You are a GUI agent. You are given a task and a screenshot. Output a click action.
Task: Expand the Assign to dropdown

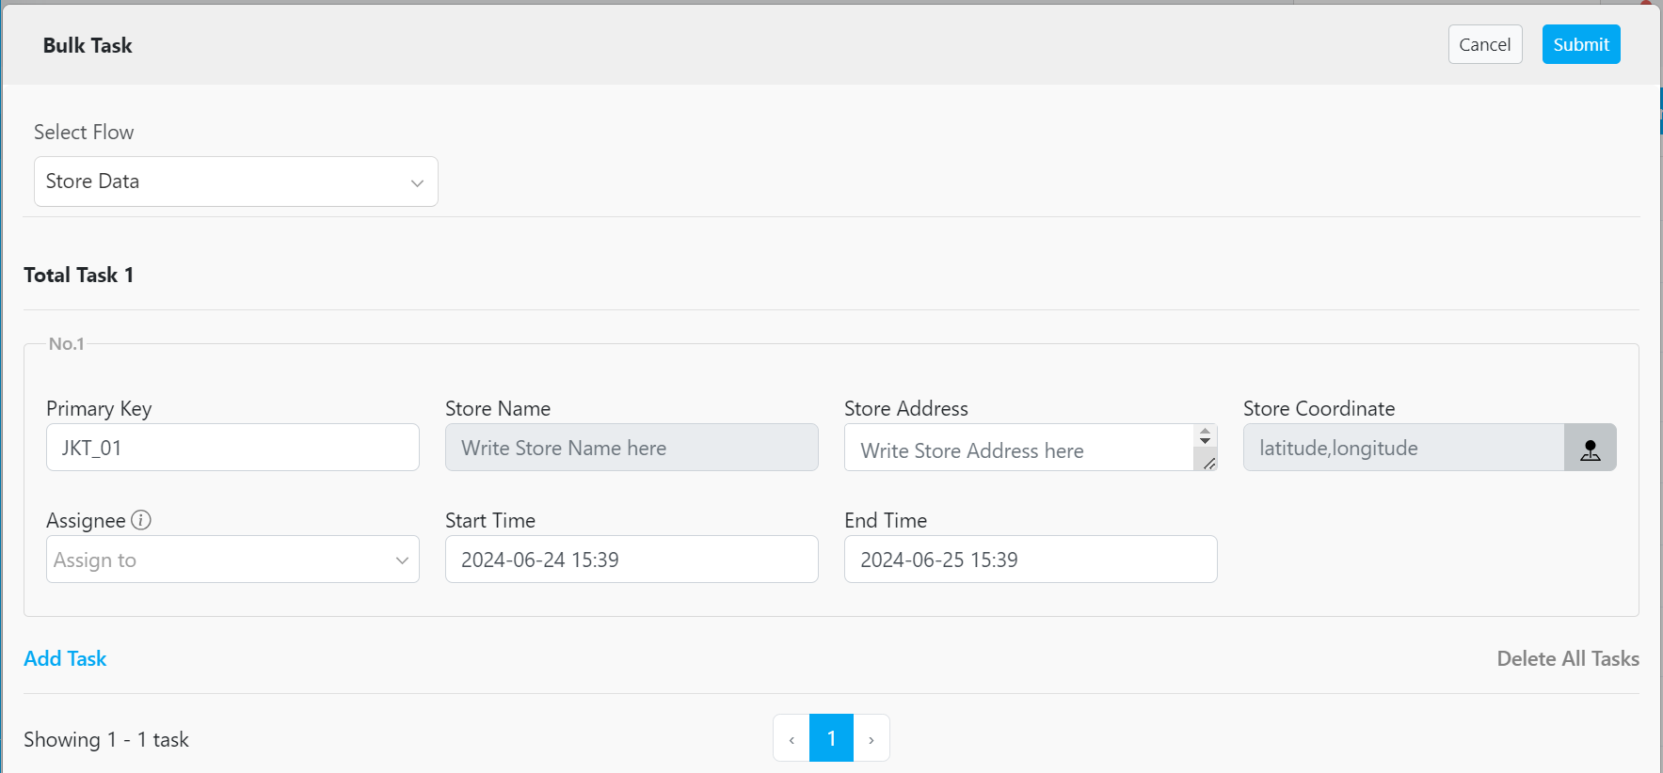click(232, 560)
